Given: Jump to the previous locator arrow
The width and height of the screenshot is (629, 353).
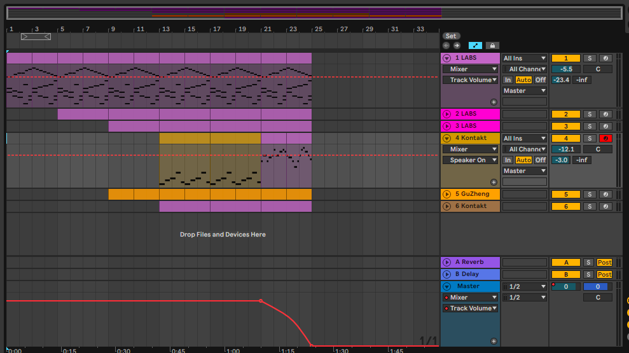Looking at the screenshot, I should [446, 46].
